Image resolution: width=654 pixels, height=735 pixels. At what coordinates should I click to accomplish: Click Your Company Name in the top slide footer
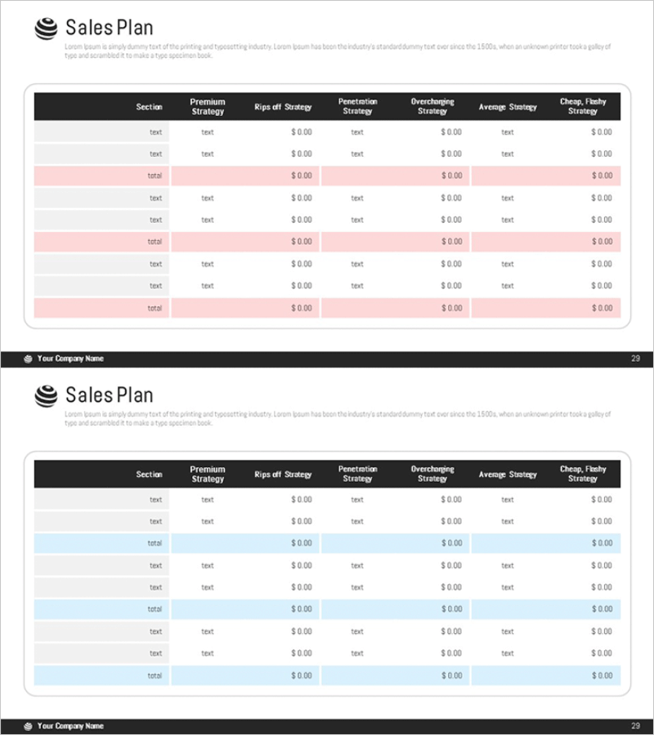coord(70,359)
